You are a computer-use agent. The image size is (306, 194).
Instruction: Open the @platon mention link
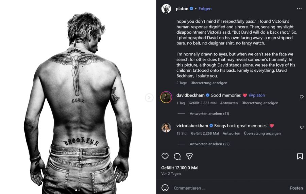(x=257, y=95)
